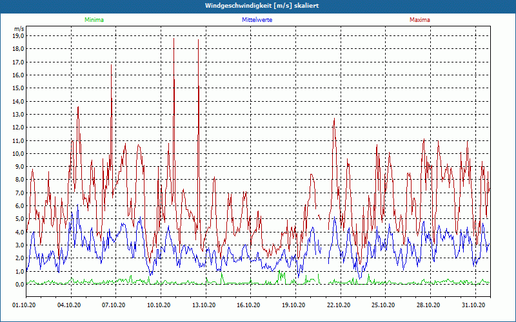The height and width of the screenshot is (322, 516).
Task: Click the 17,0 y-axis value
Action: pyautogui.click(x=19, y=62)
